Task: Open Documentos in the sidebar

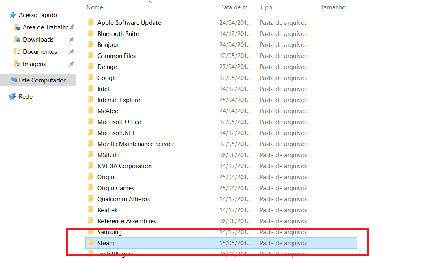Action: pyautogui.click(x=40, y=52)
